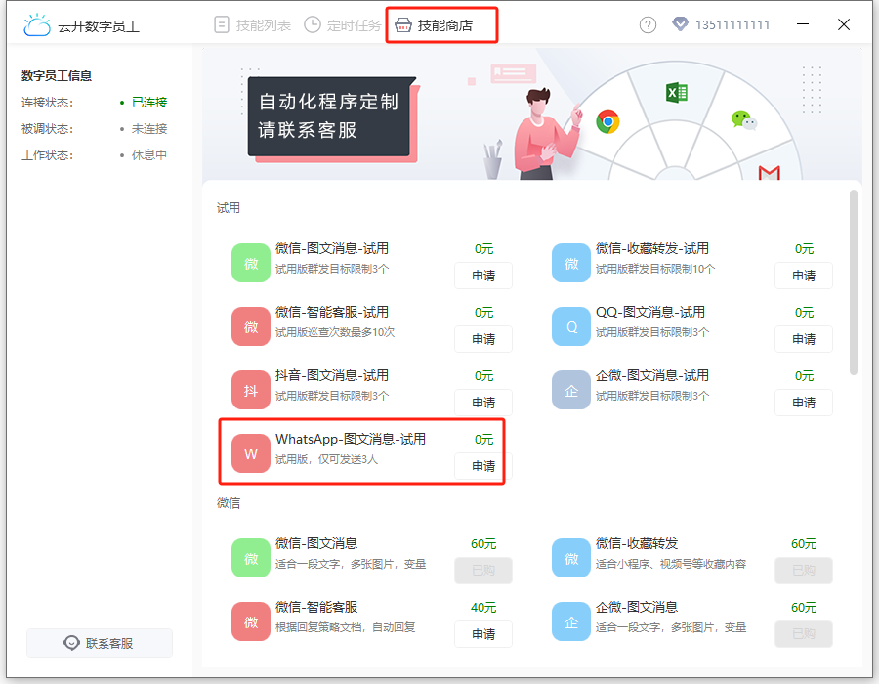The width and height of the screenshot is (879, 684).
Task: Click the blue 微信-收藏转发 60元 icon
Action: pos(571,558)
